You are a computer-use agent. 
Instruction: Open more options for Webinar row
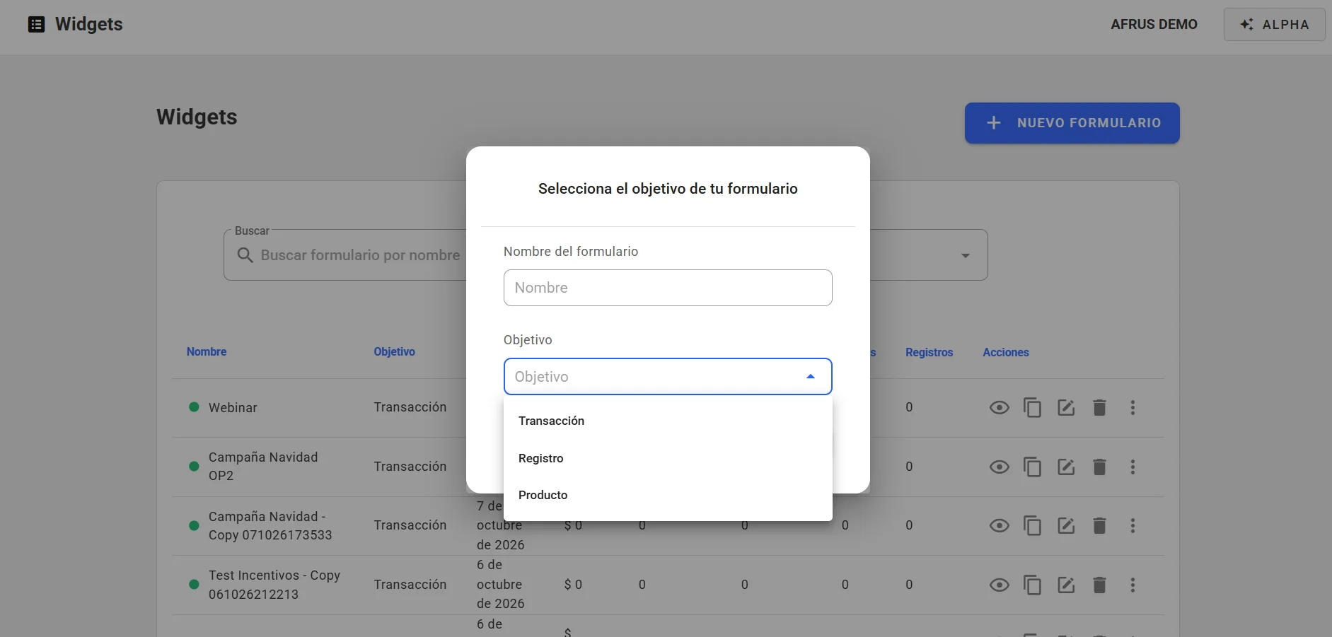1133,407
